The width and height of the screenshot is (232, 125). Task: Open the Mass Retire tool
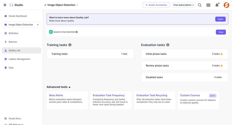tap(67, 100)
